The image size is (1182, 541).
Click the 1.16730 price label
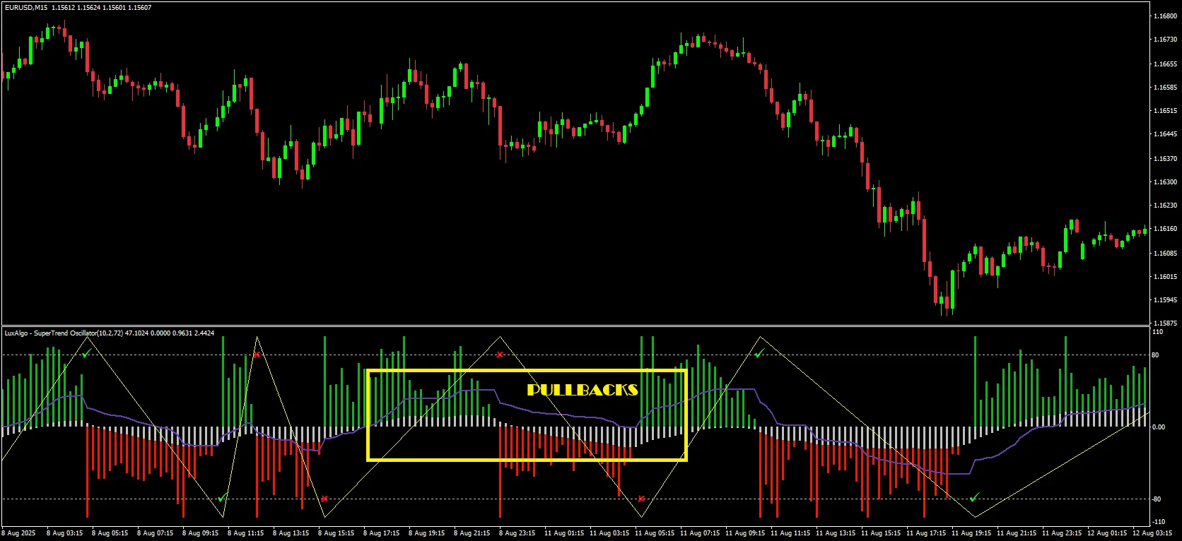[x=1165, y=40]
